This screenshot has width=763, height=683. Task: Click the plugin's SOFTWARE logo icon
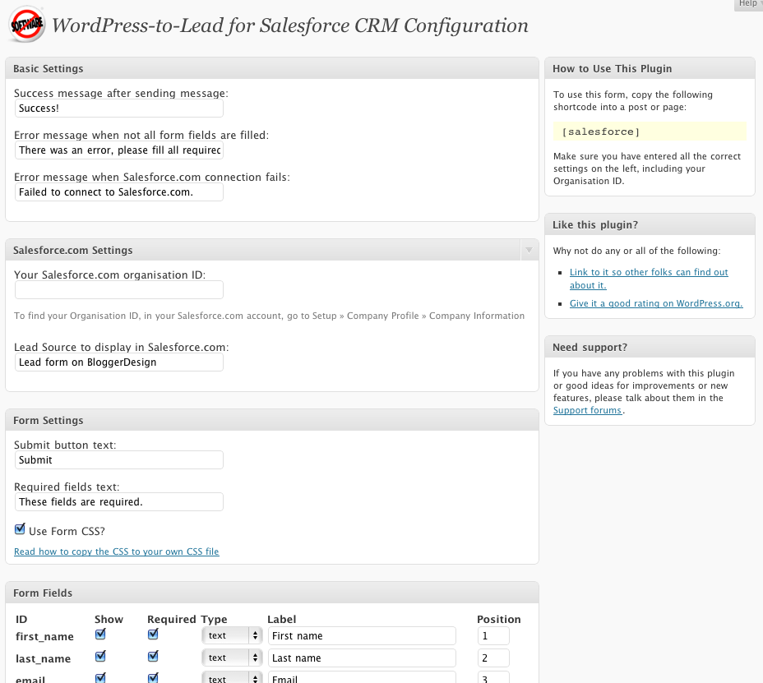point(24,25)
